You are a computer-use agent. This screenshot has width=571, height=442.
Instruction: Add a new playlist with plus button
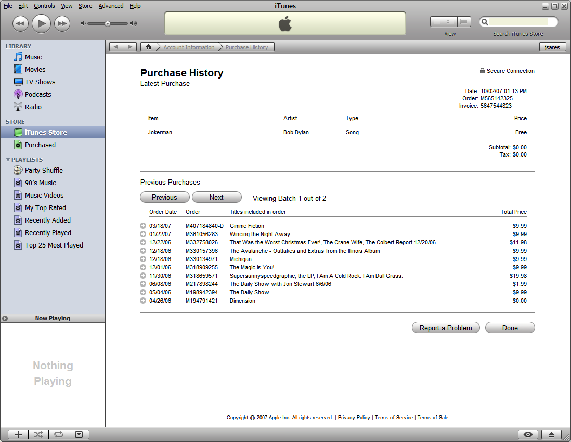pyautogui.click(x=18, y=434)
